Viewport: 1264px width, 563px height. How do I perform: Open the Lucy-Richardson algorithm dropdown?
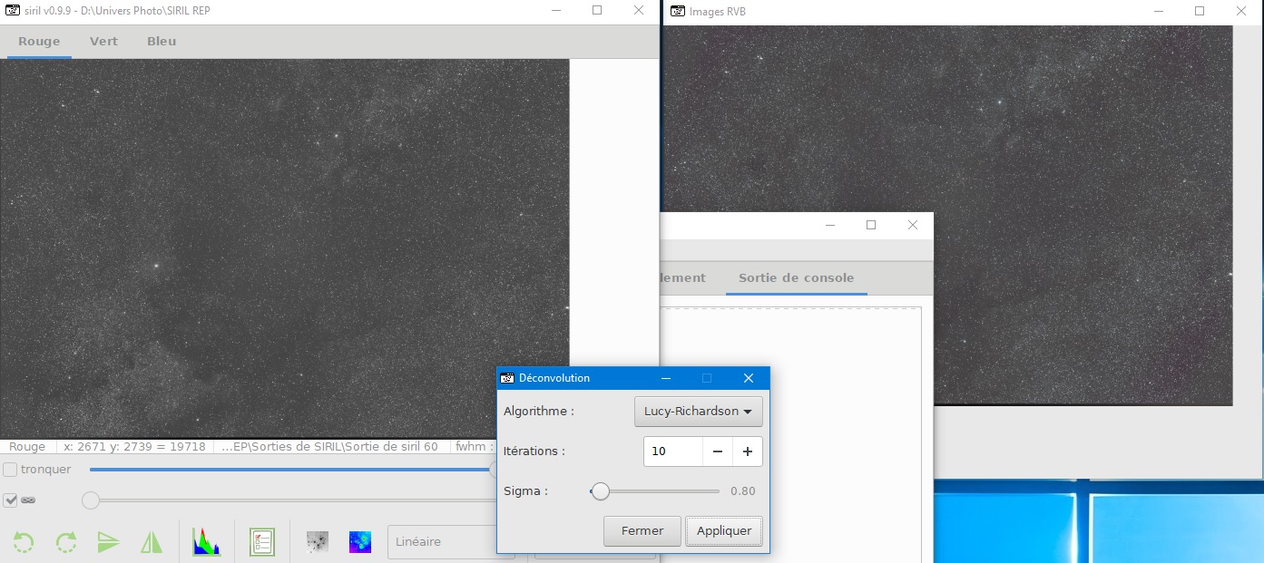tap(698, 411)
